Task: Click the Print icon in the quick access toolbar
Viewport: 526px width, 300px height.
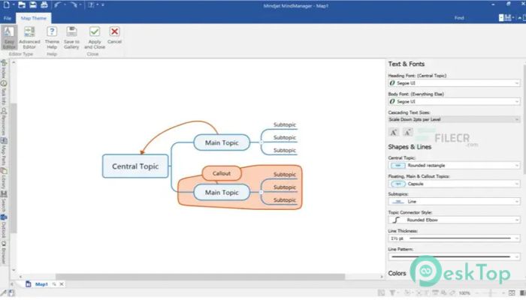Action: click(x=44, y=4)
